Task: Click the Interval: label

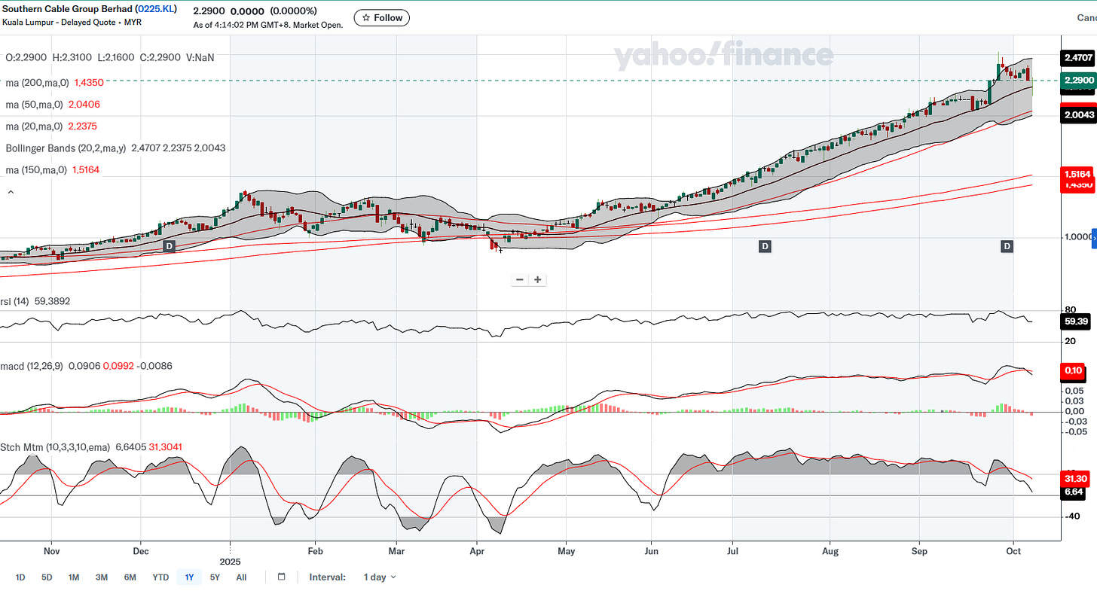Action: (327, 577)
